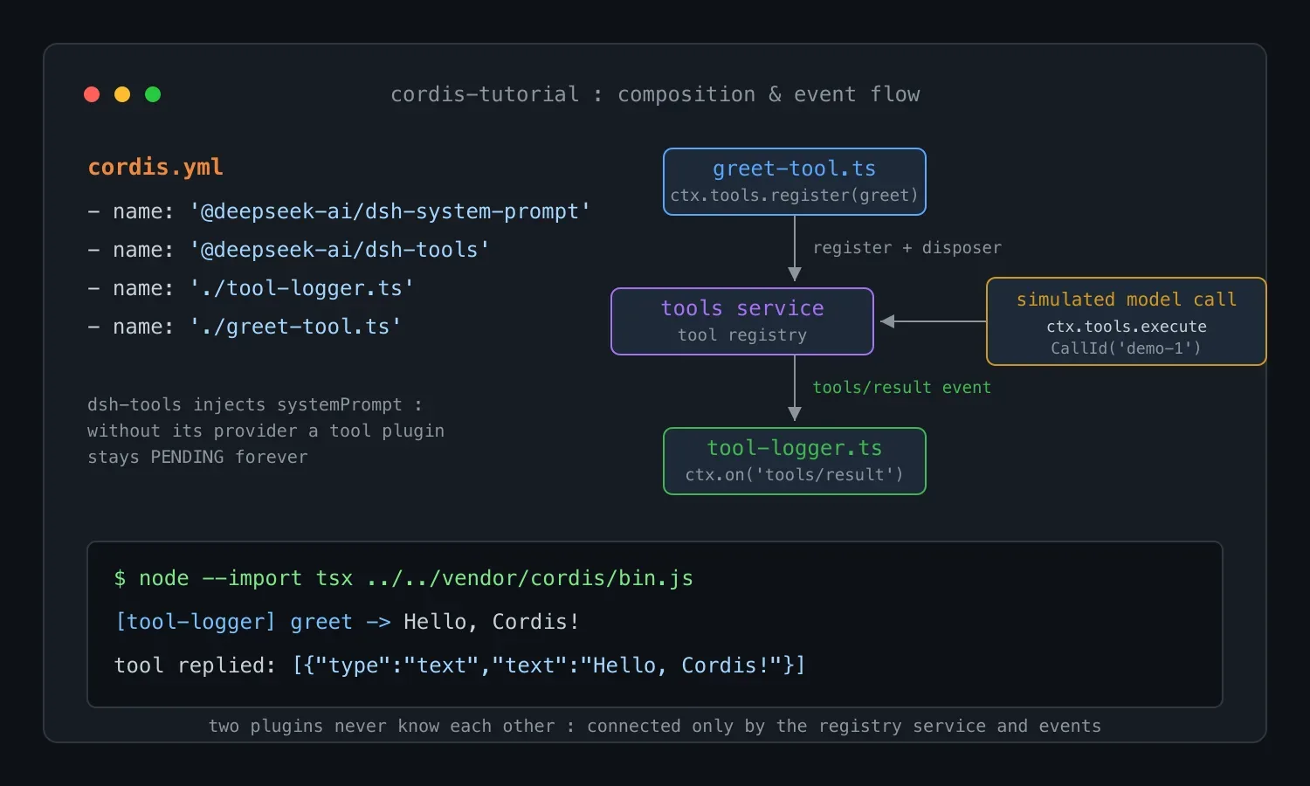This screenshot has width=1310, height=786.
Task: Click the '$ node --import tsx' command line
Action: 403,578
